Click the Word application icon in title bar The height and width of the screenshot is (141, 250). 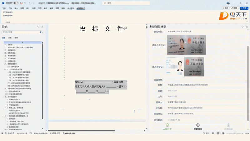(x=3, y=3)
